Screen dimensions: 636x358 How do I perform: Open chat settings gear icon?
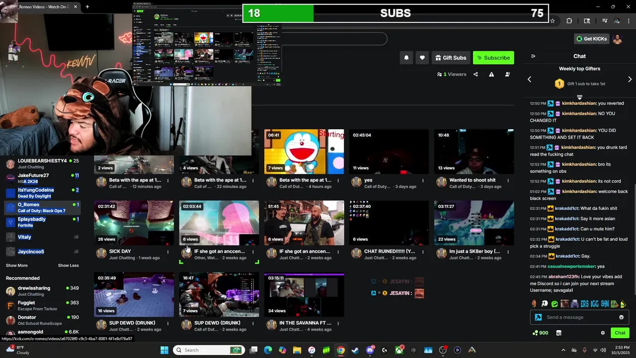point(603,333)
